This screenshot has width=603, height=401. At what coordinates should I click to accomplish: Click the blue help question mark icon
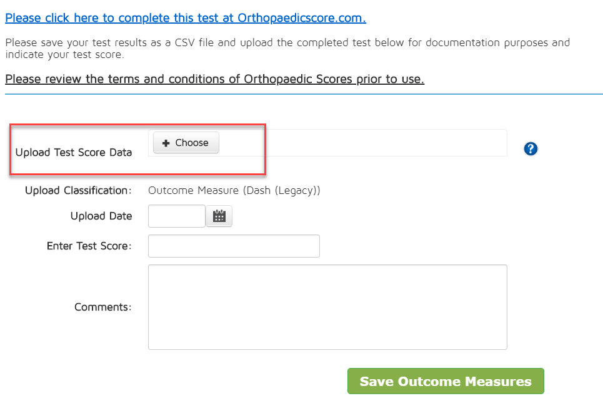(x=531, y=148)
